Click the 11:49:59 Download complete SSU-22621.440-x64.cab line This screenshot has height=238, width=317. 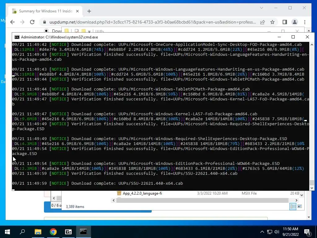pos(98,183)
